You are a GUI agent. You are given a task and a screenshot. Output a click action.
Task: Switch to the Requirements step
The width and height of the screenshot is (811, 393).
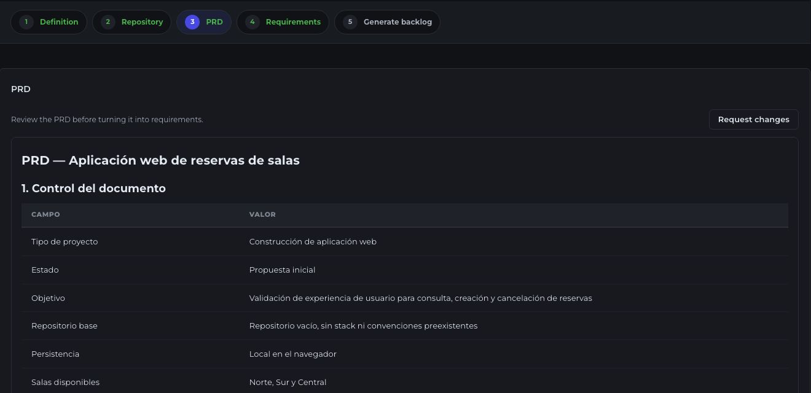283,22
